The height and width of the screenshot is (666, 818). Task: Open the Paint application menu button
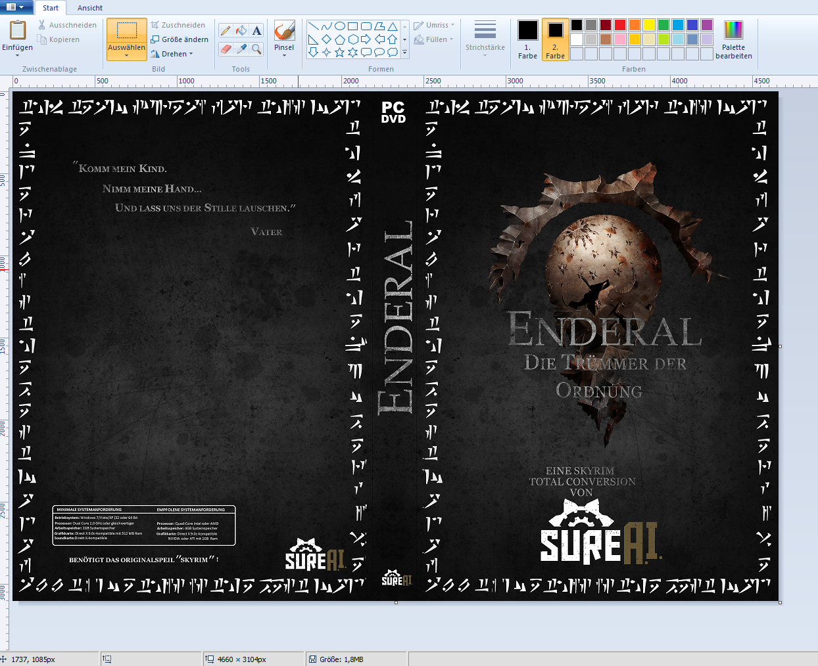[16, 7]
